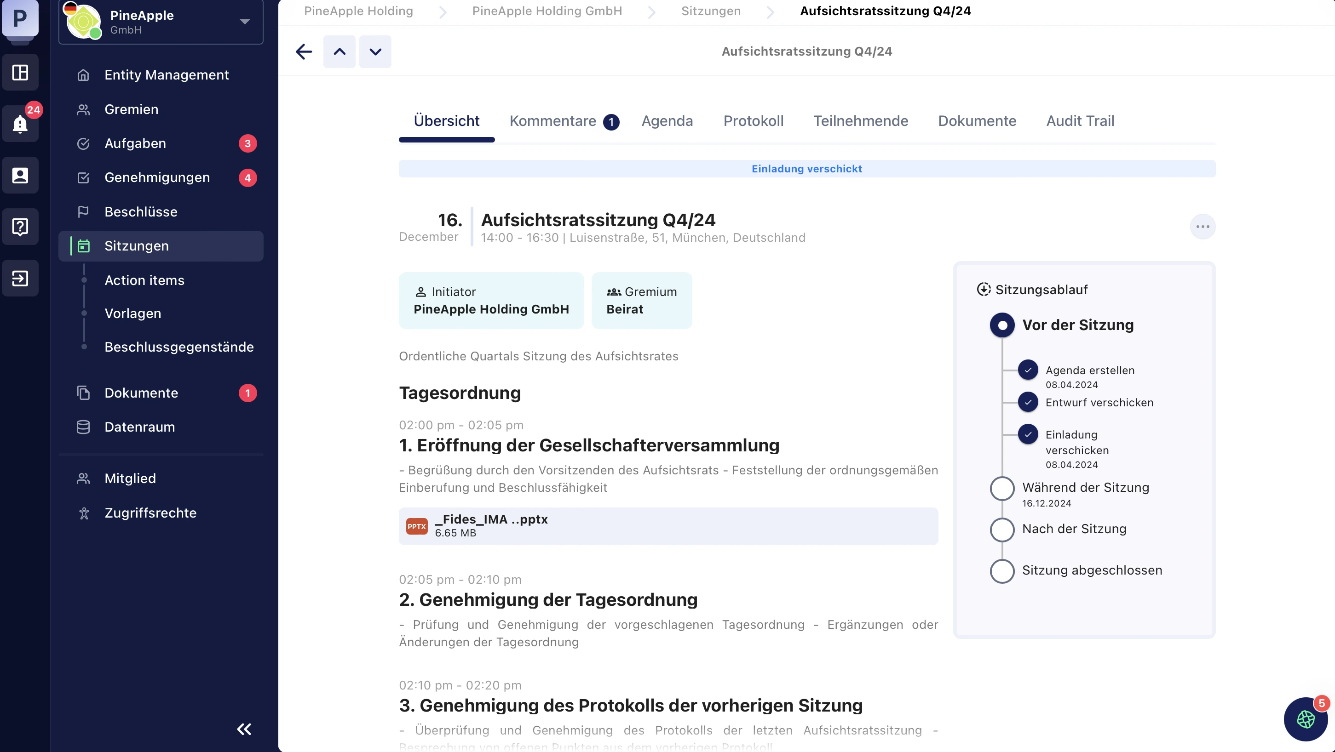The image size is (1335, 752).
Task: Switch to the Agenda tab
Action: [x=667, y=121]
